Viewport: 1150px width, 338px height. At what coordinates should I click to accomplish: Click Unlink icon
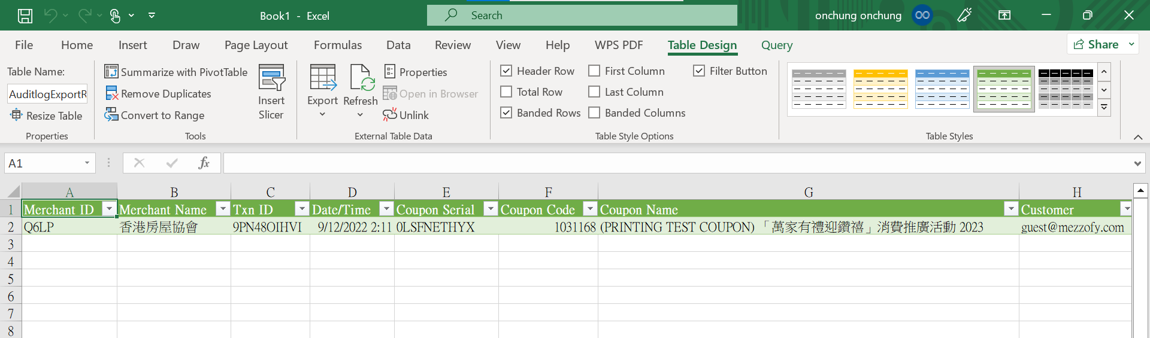click(x=390, y=114)
